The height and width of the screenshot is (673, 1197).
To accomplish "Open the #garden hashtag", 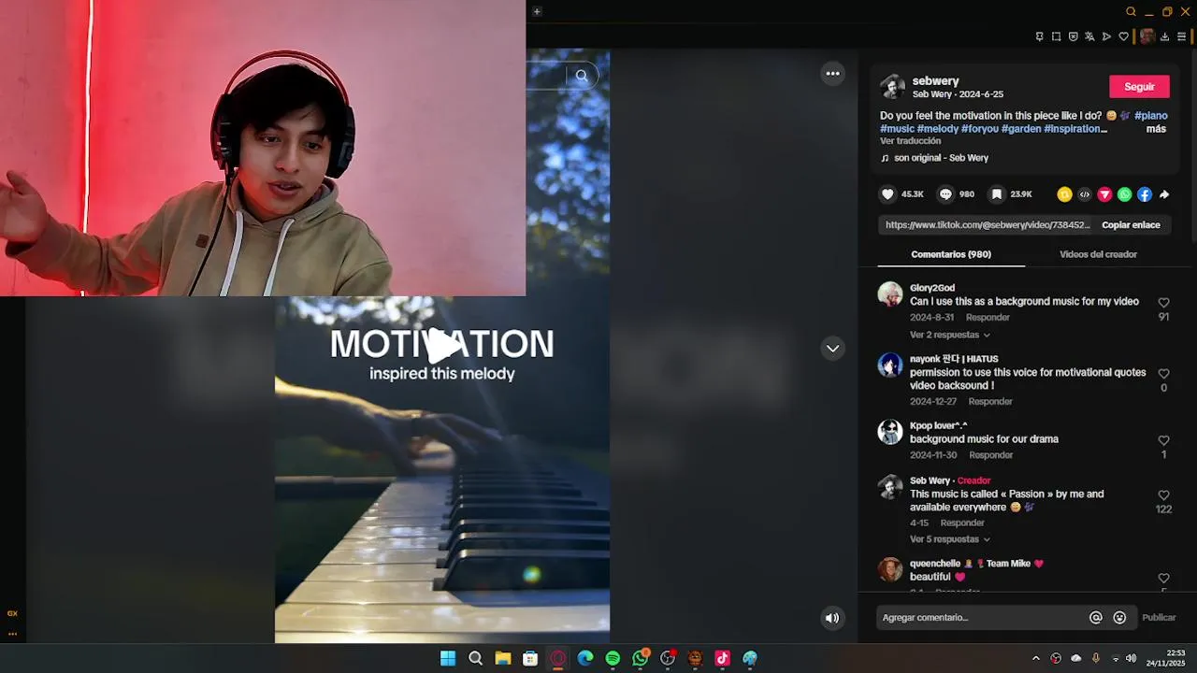I will (x=1021, y=129).
